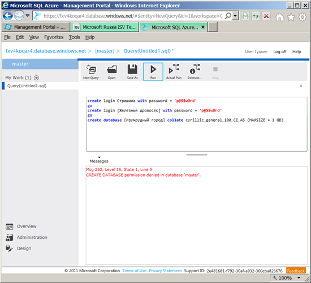Click the Msg 262 error line
311x283 pixels.
[119, 169]
